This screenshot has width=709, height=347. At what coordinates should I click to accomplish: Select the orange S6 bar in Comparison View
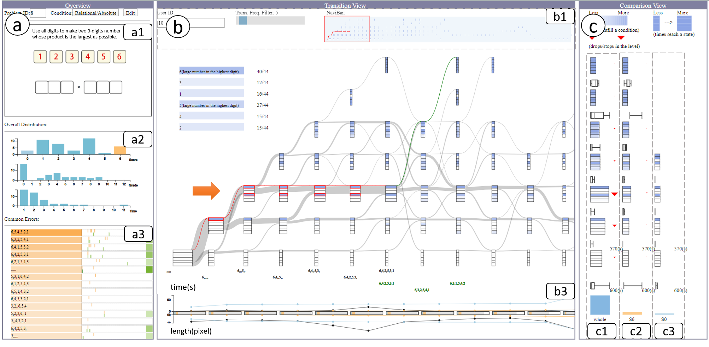(632, 313)
